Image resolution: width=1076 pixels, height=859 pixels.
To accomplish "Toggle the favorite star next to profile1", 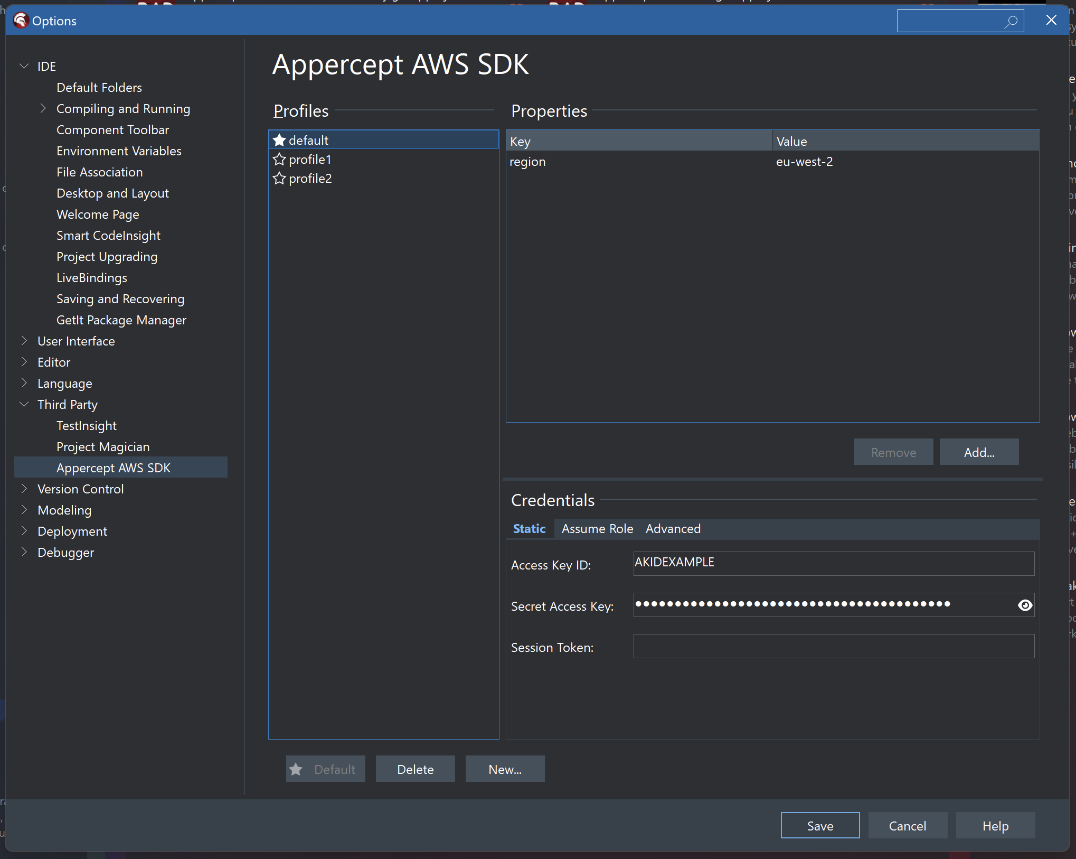I will click(x=279, y=159).
